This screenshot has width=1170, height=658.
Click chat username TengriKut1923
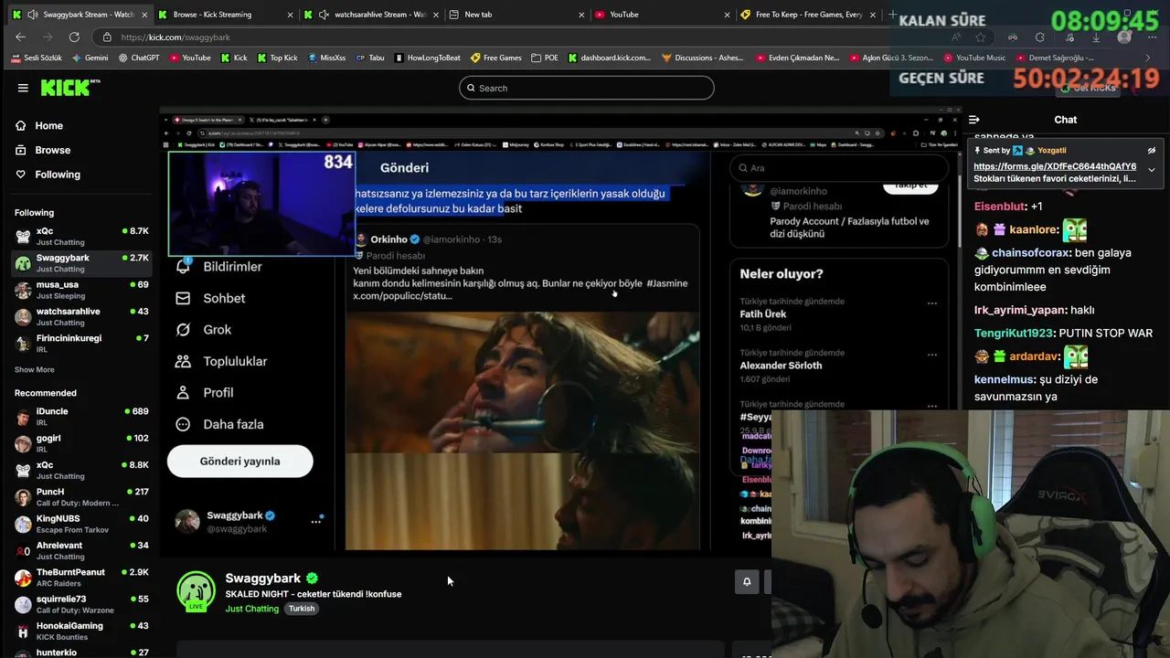click(x=1014, y=333)
